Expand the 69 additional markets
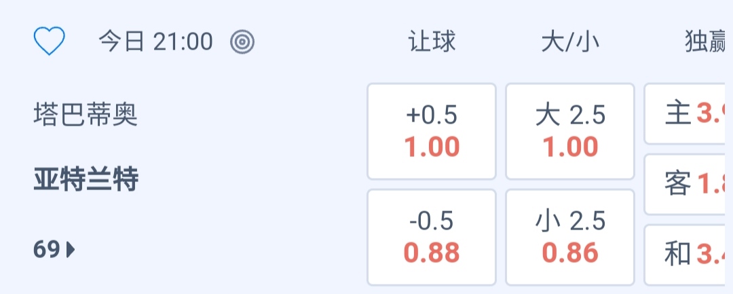The height and width of the screenshot is (294, 733). tap(54, 251)
